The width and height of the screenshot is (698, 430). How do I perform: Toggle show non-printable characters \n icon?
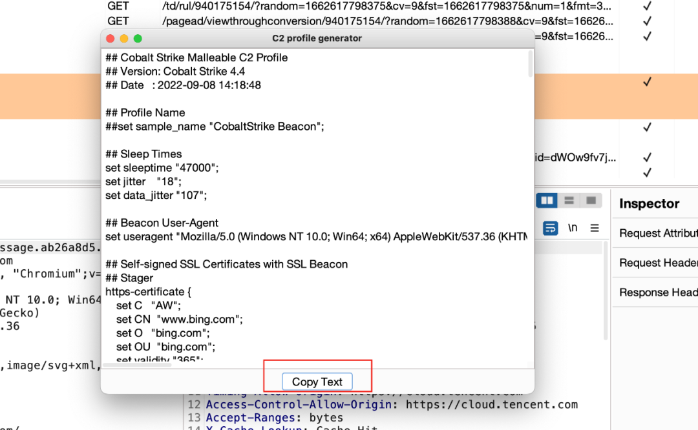[x=573, y=228]
